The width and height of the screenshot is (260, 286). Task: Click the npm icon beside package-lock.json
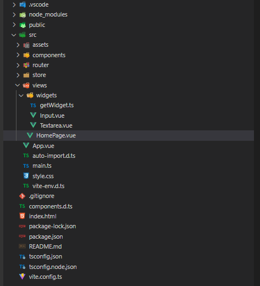pyautogui.click(x=23, y=227)
